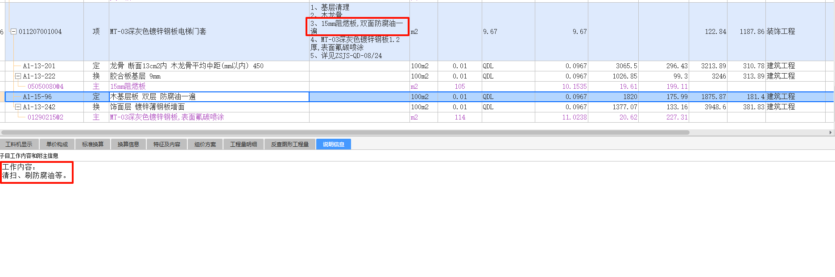Open the 反查图形工程量 tab
Screen dimensions: 835x277
click(290, 145)
